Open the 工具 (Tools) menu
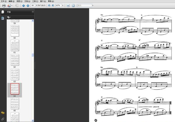This screenshot has height=122, width=175. (35, 1)
